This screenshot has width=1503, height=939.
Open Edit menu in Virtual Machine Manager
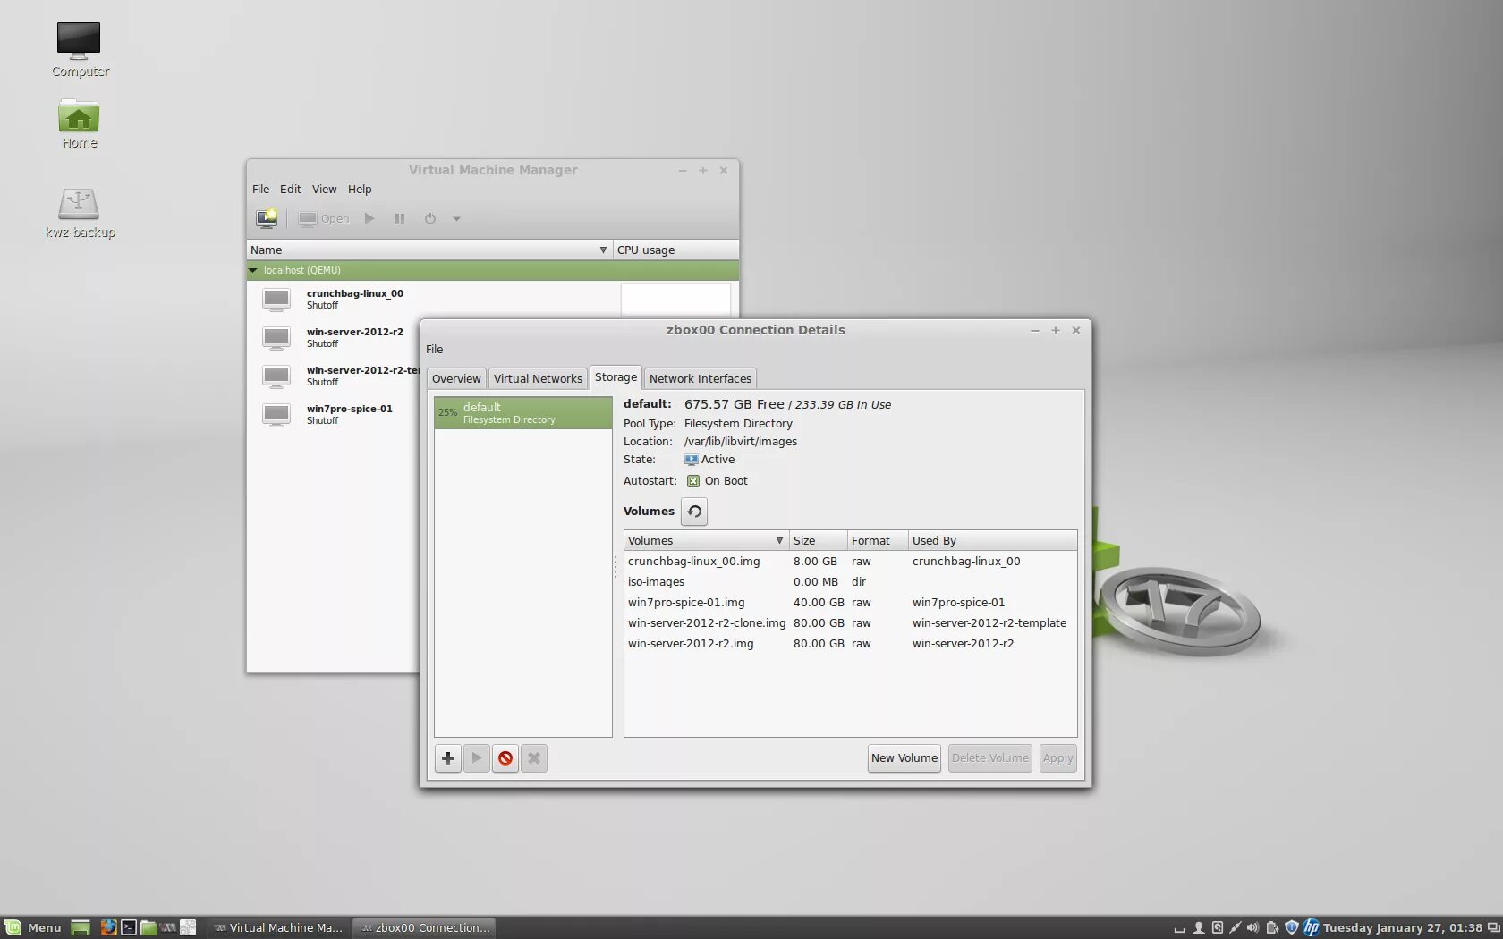point(290,190)
